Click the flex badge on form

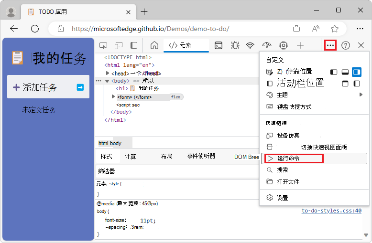[176, 97]
